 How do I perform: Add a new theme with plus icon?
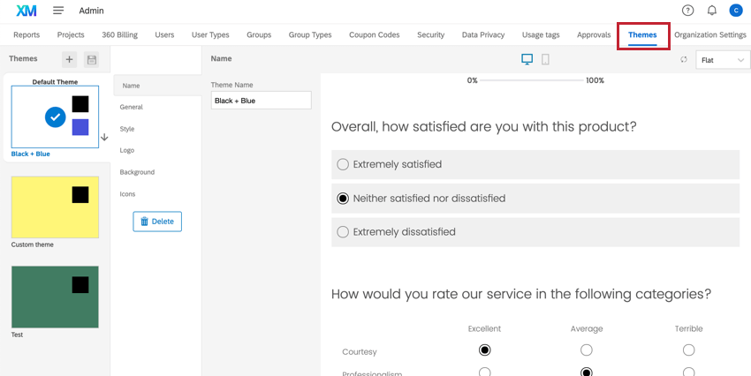click(69, 59)
